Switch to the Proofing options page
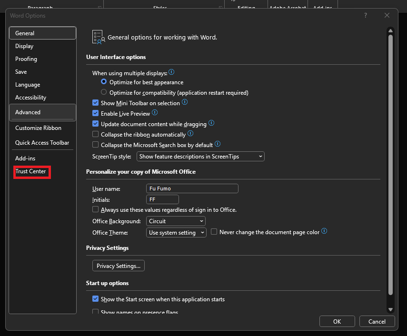 tap(26, 59)
